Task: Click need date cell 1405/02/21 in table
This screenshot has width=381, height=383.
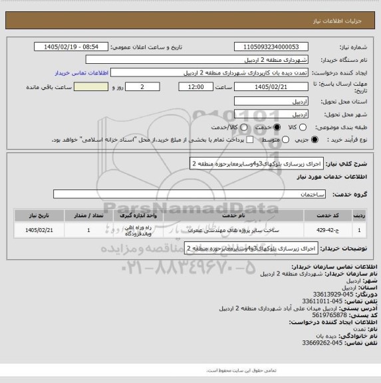Action: tap(39, 230)
